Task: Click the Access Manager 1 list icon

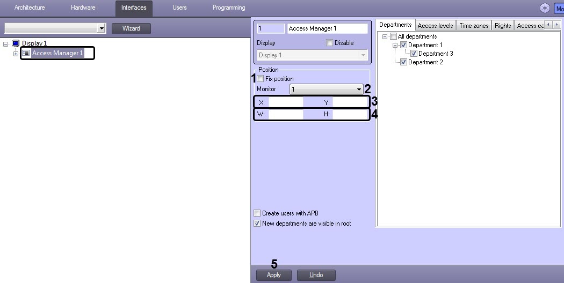Action: pos(26,53)
